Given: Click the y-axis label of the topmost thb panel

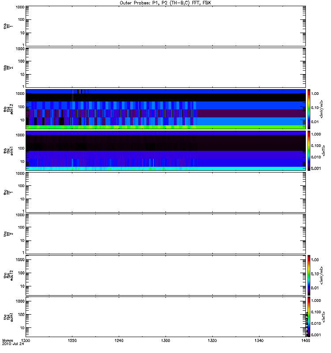Looking at the screenshot, I should click(8, 26).
